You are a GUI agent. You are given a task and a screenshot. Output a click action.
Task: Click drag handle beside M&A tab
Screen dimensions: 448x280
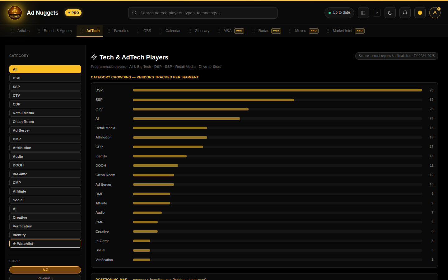point(219,31)
